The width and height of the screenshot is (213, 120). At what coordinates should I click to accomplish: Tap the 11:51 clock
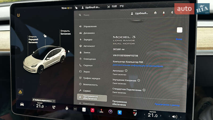[x=114, y=6]
